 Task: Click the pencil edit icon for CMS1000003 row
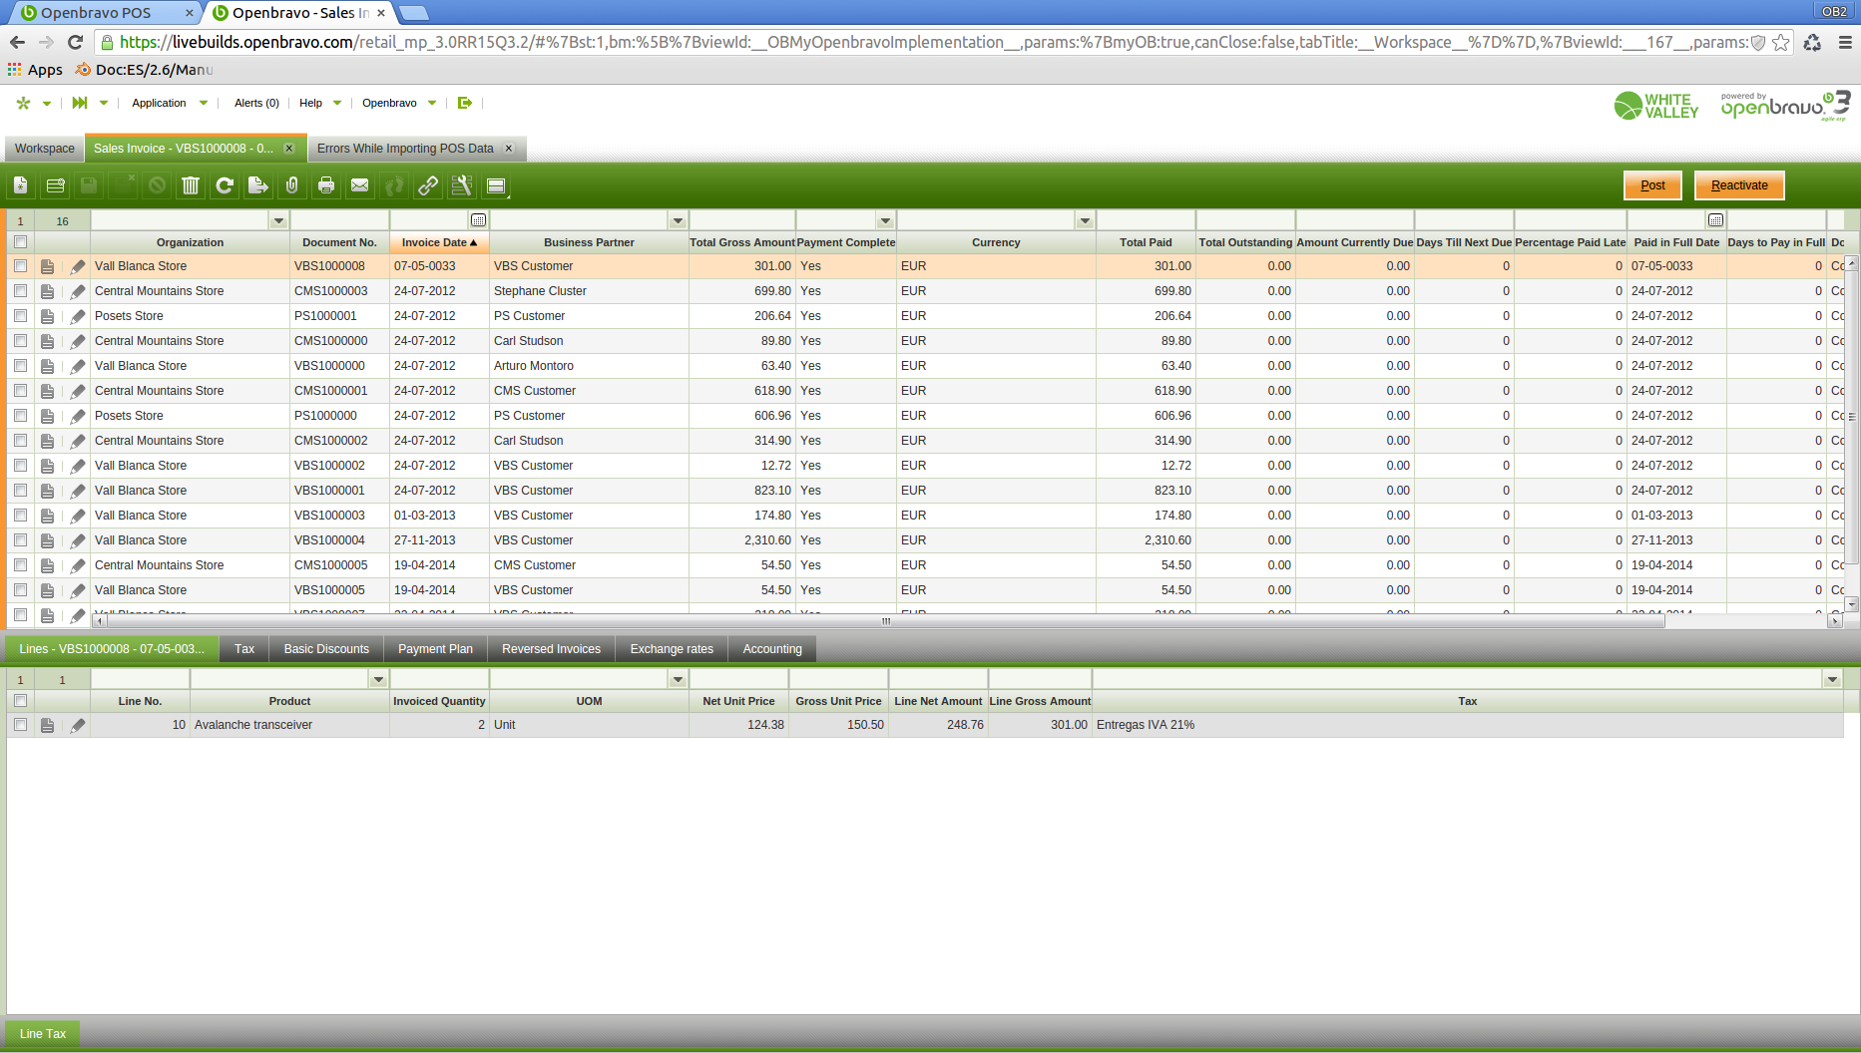(78, 291)
